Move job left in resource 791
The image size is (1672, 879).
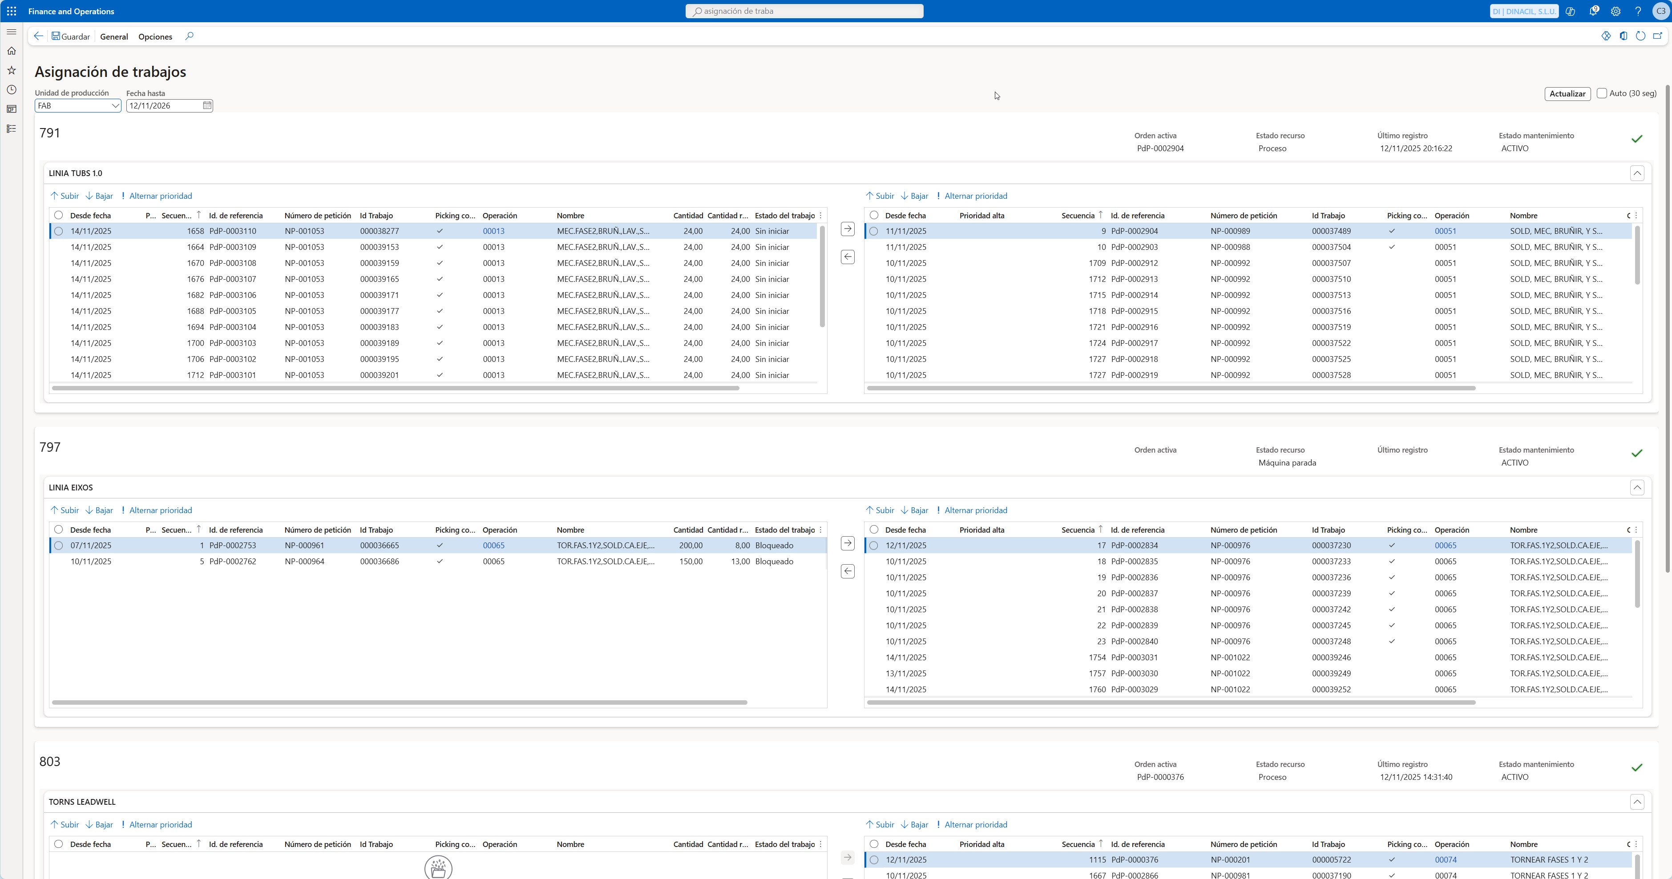pos(848,257)
